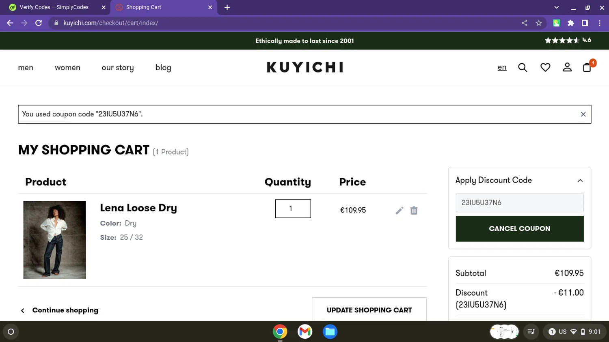Screen dimensions: 609x342
Task: Open the shopping bag cart icon
Action: [x=587, y=67]
